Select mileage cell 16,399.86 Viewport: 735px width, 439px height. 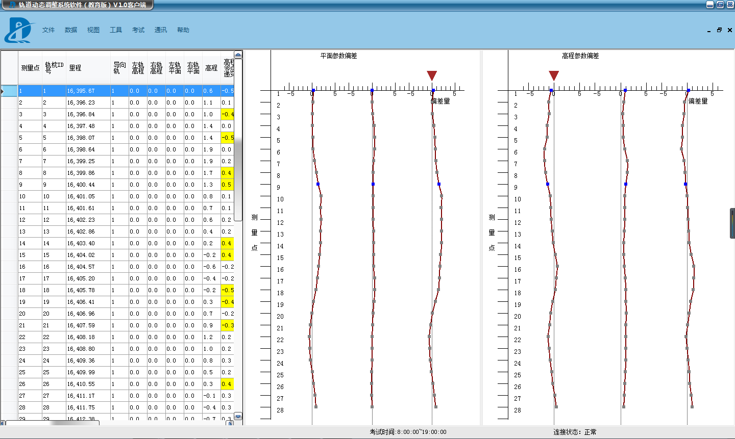pyautogui.click(x=88, y=173)
